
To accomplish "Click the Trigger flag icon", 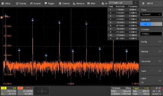I will pos(46,4).
